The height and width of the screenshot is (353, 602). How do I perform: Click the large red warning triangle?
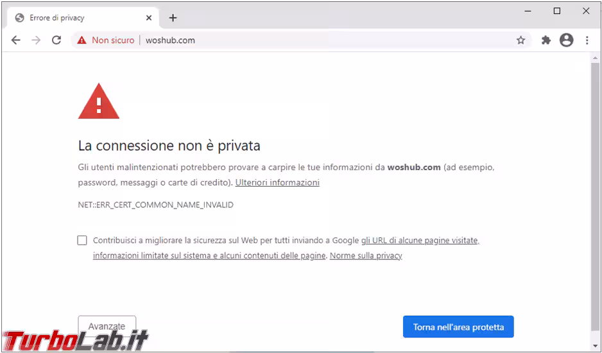pyautogui.click(x=99, y=101)
